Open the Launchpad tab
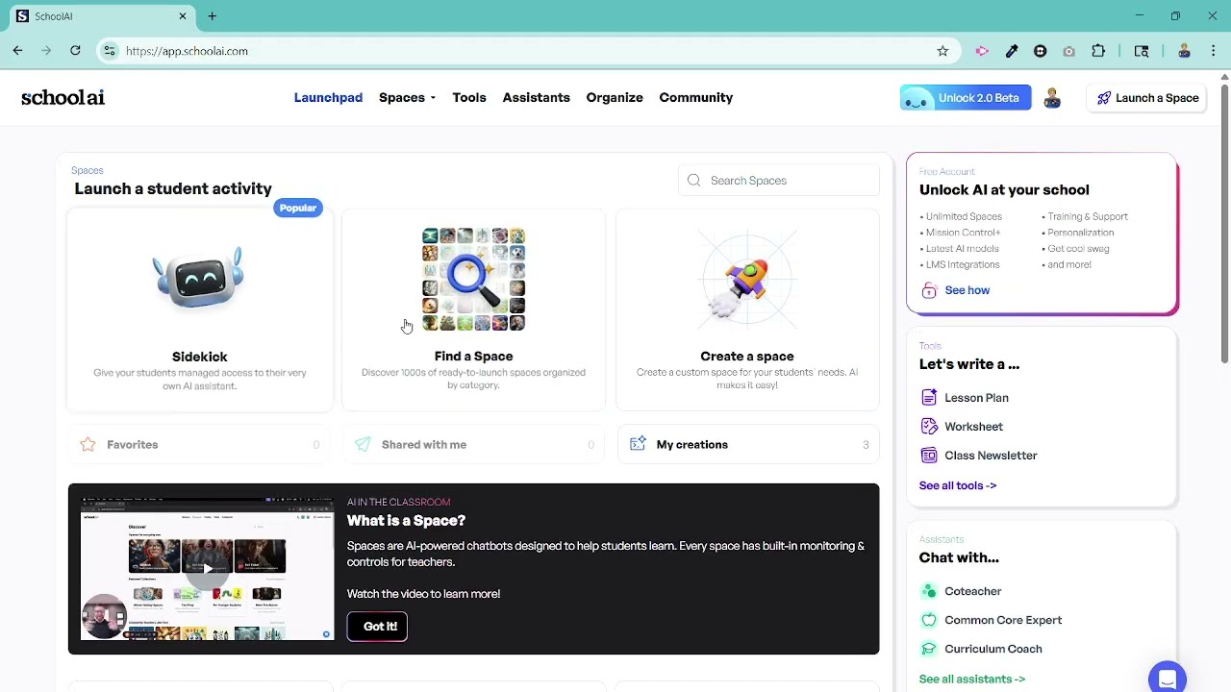This screenshot has height=692, width=1231. [x=328, y=97]
